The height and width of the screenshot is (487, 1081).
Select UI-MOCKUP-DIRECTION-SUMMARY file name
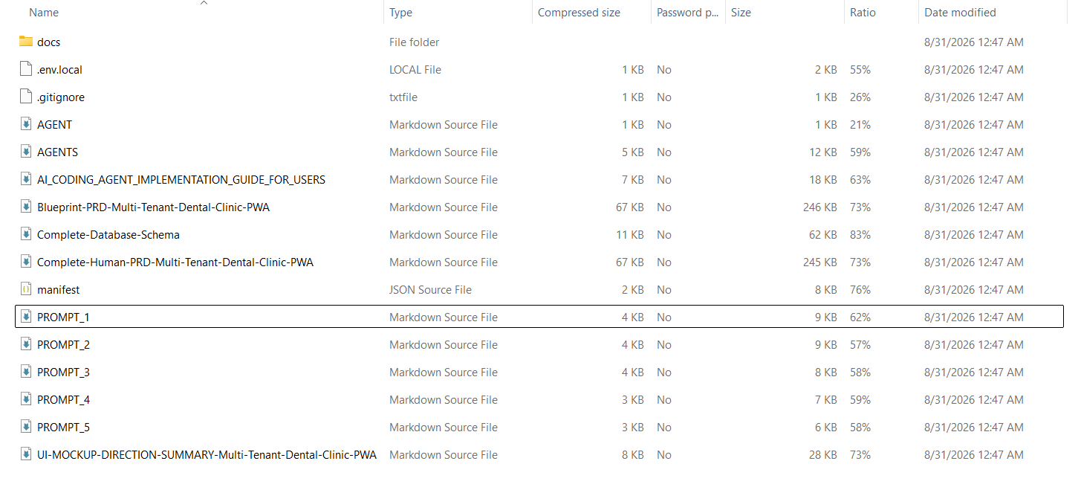coord(207,455)
